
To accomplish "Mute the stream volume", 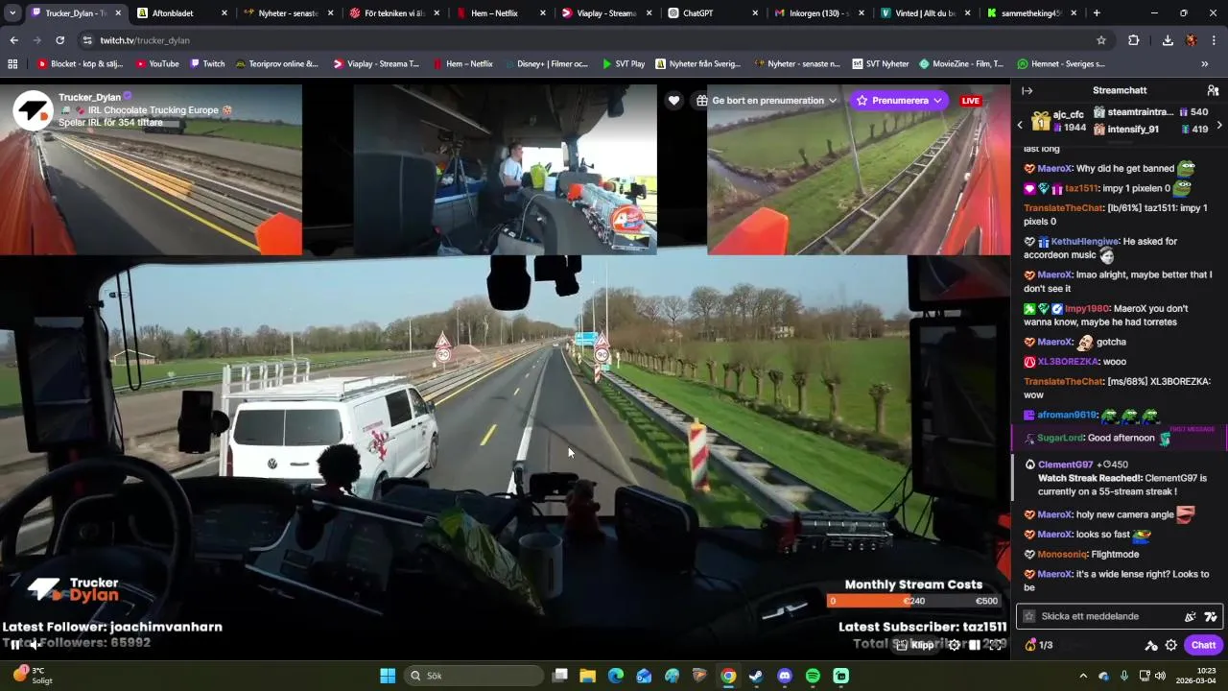I will [x=35, y=644].
